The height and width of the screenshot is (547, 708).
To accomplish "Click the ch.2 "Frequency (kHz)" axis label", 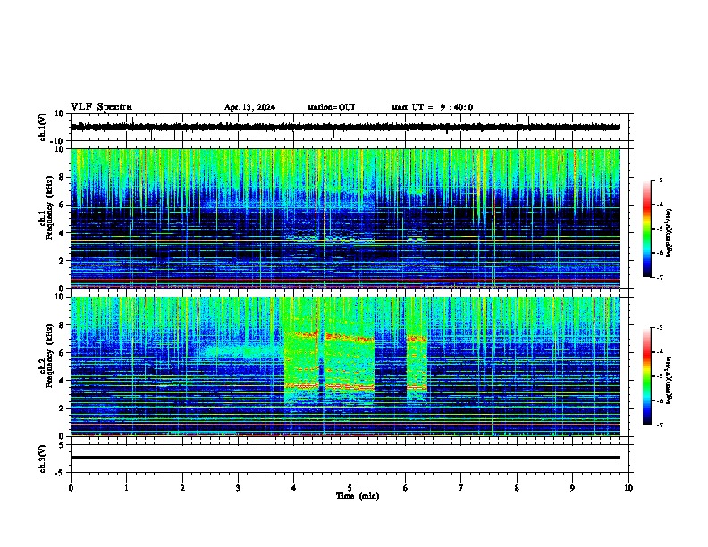I will coord(49,356).
